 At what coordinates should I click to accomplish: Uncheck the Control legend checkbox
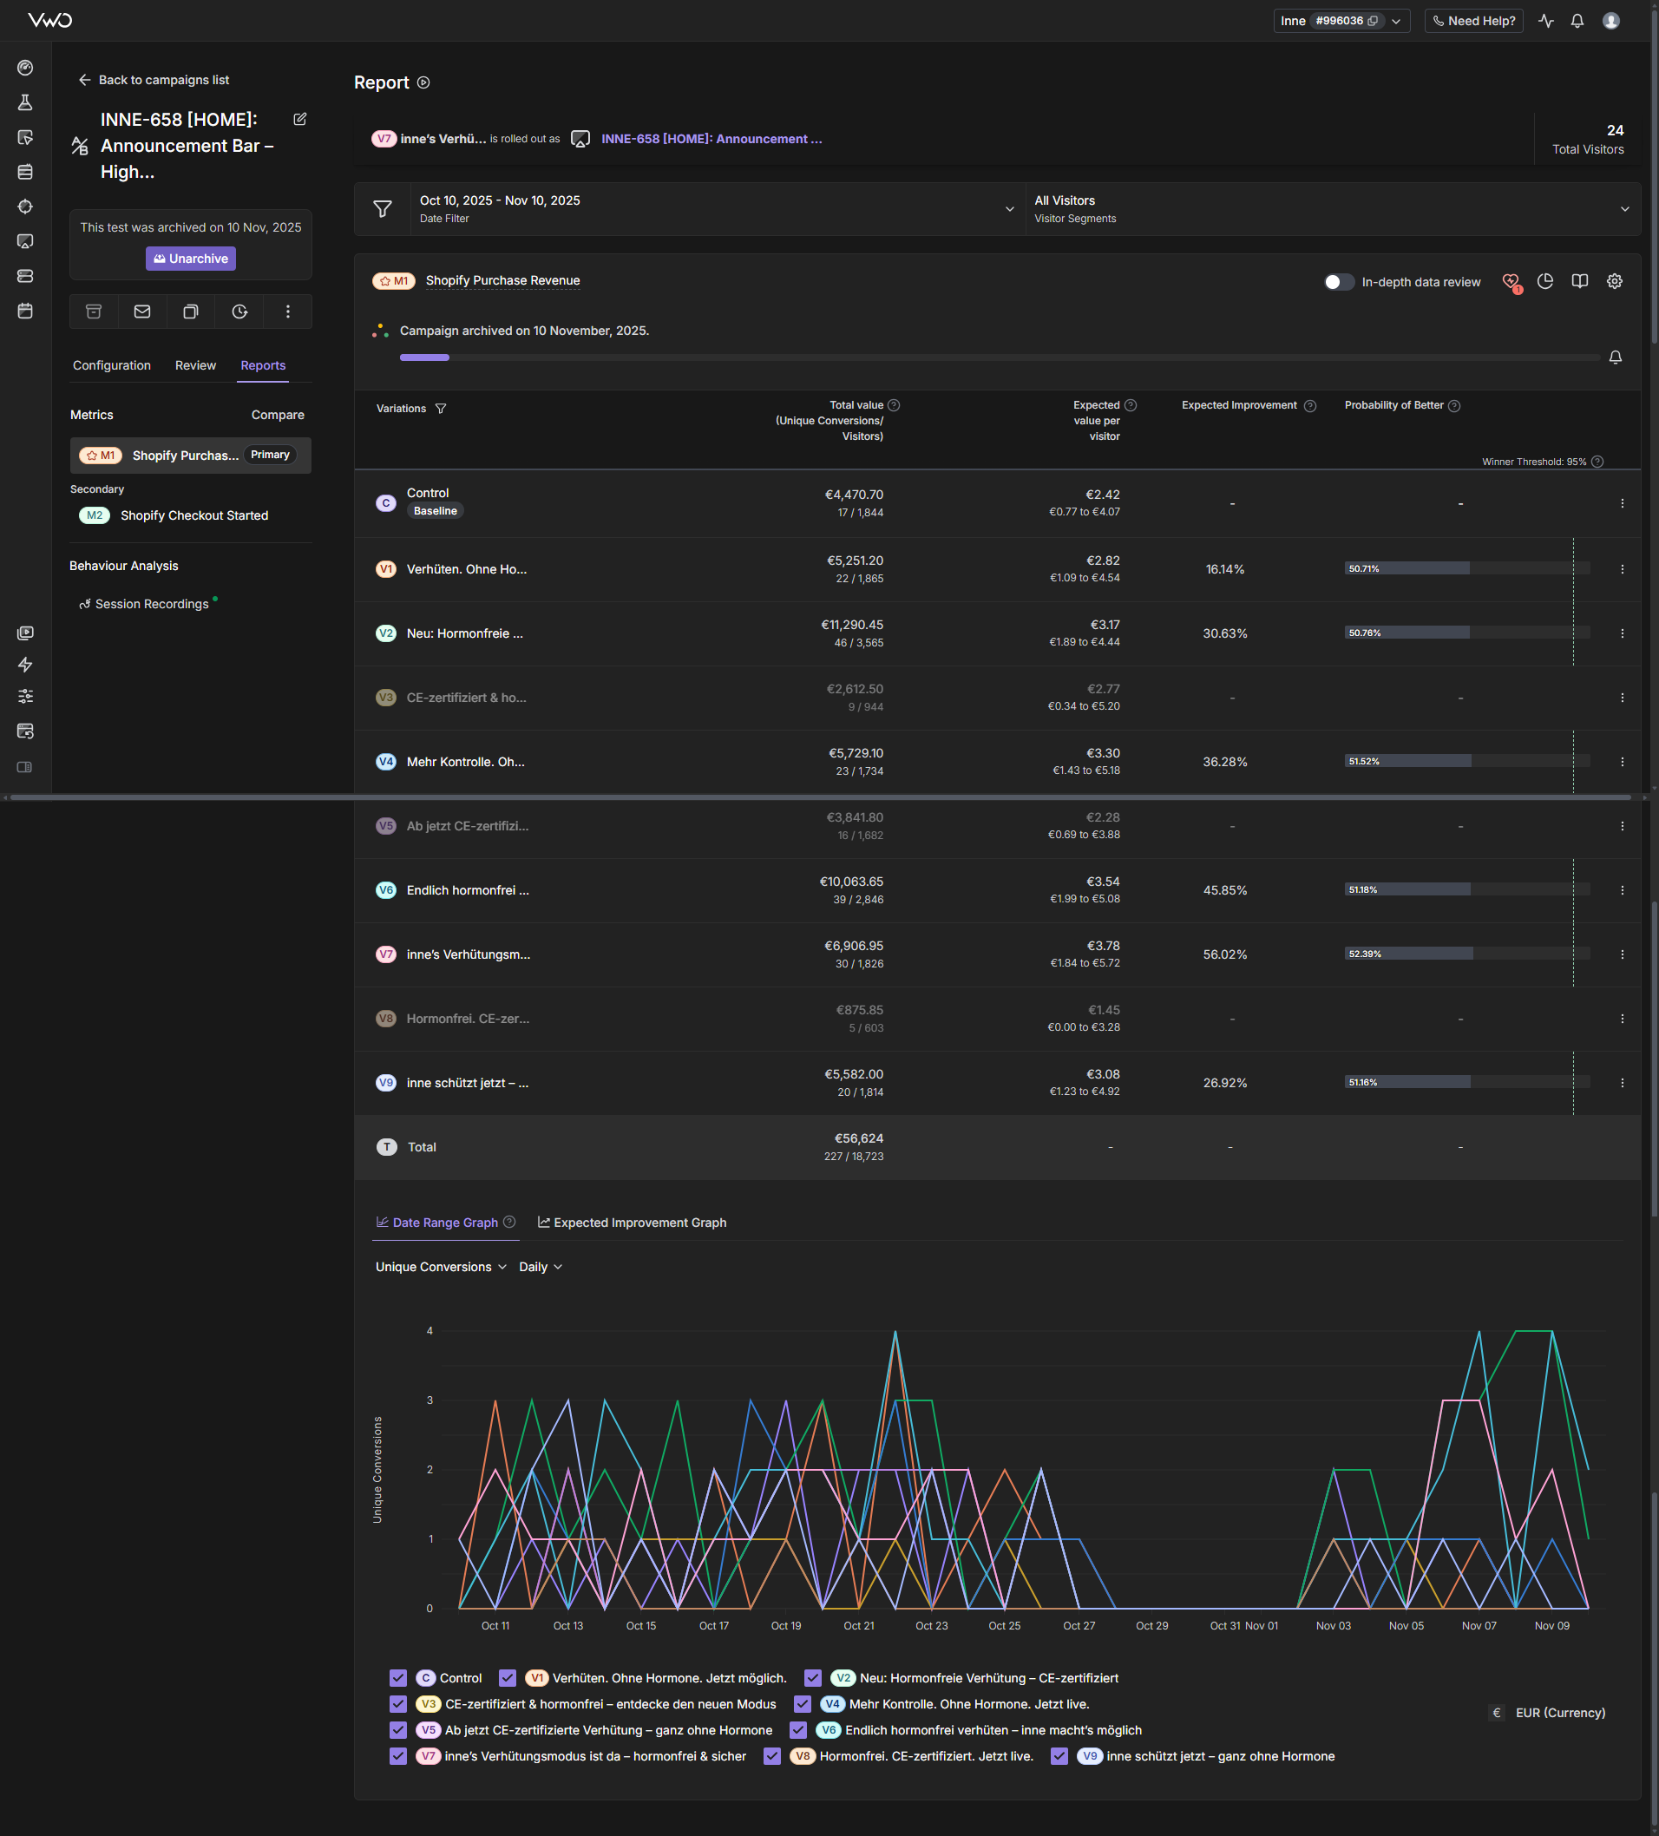(398, 1677)
